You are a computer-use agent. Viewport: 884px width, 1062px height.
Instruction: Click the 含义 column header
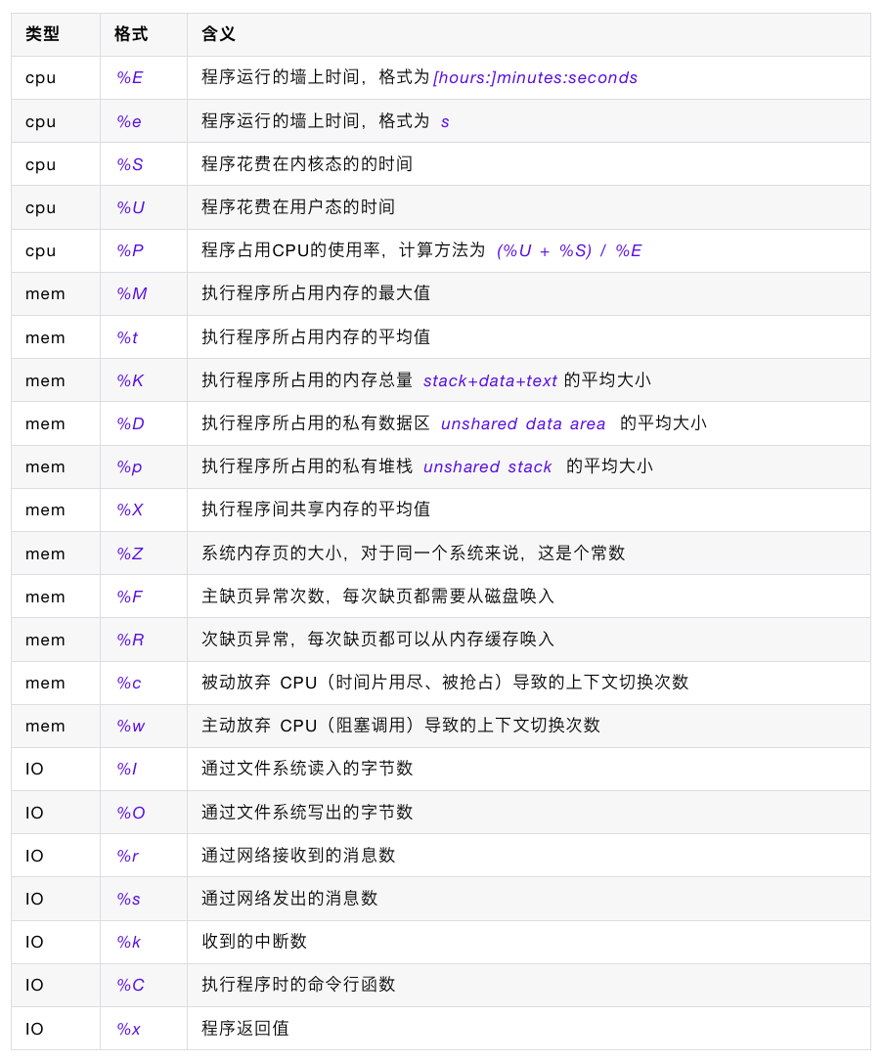pyautogui.click(x=218, y=34)
